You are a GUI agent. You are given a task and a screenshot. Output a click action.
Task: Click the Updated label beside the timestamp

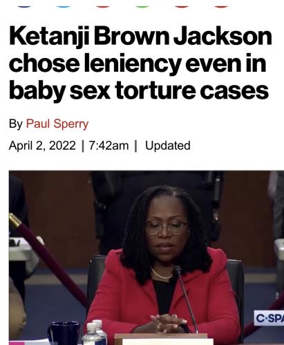[168, 146]
